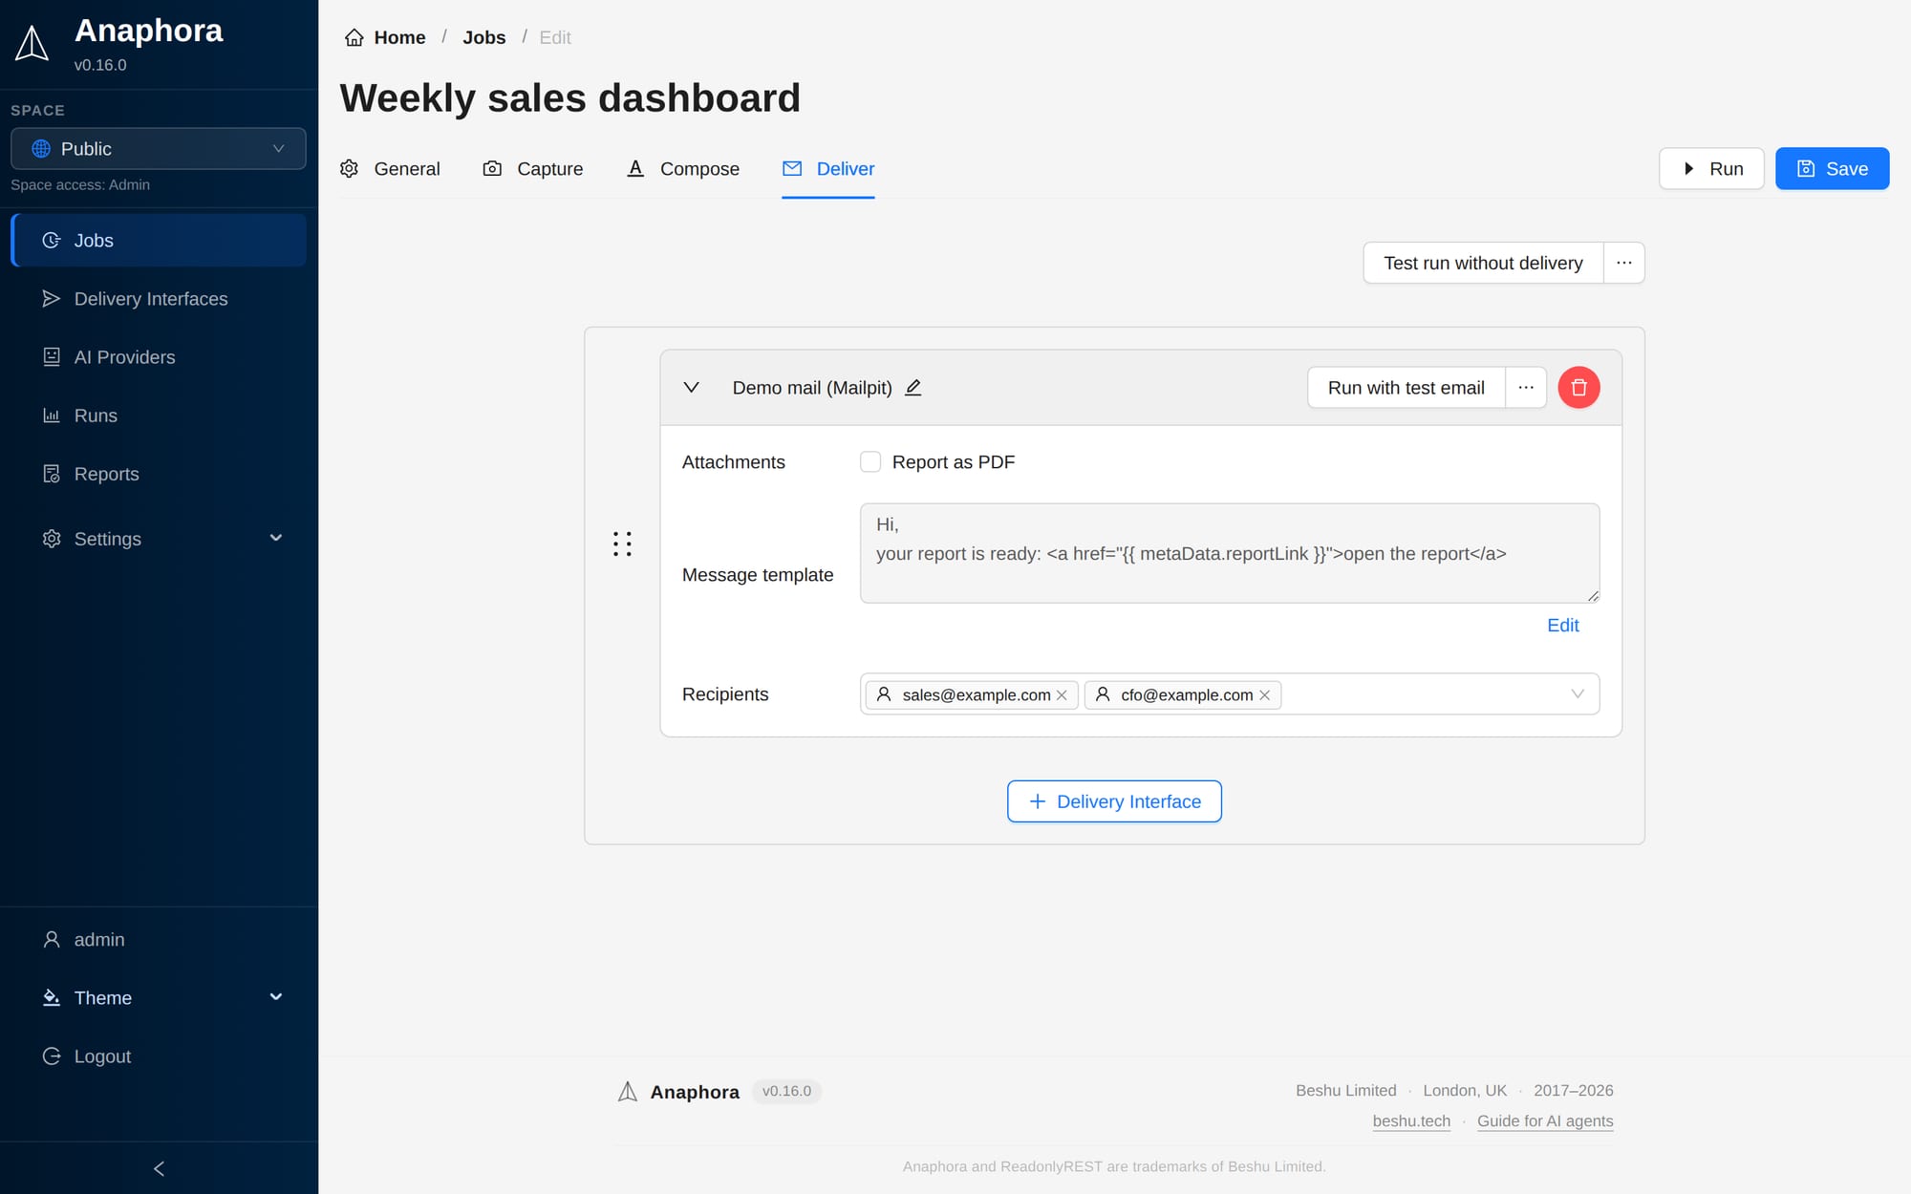Screen dimensions: 1911x1194
Task: Click into the Message template textarea
Action: point(1230,553)
